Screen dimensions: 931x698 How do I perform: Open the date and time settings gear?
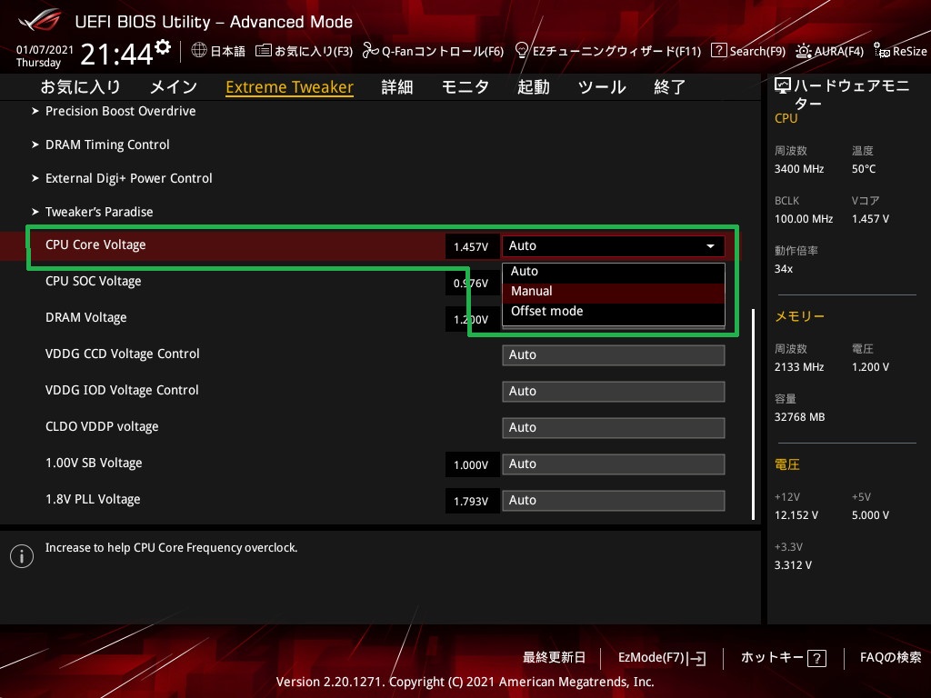(163, 46)
